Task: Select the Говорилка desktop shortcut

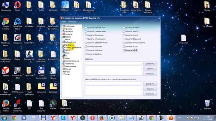Action: [18, 39]
